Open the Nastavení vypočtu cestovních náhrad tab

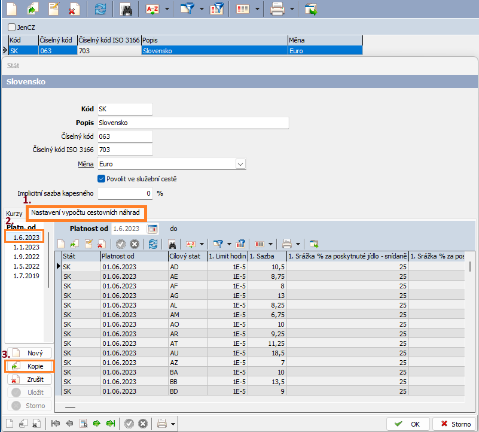[x=86, y=212]
